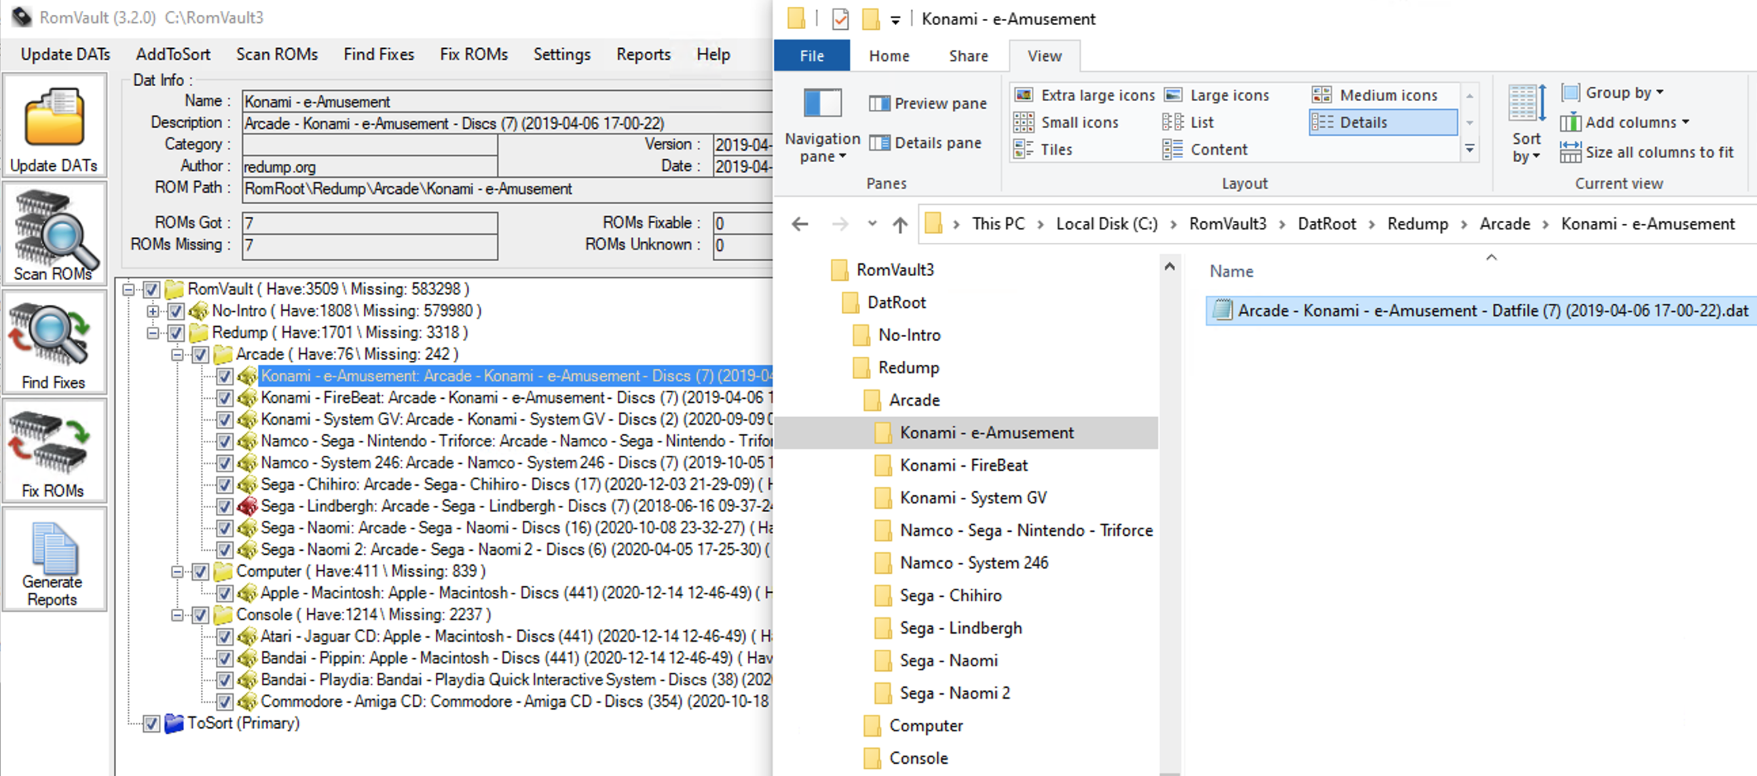This screenshot has height=776, width=1757.
Task: Choose Small icons layout
Action: 1066,123
